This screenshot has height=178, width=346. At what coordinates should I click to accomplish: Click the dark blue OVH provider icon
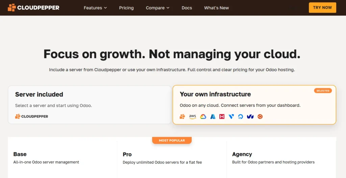click(250, 117)
